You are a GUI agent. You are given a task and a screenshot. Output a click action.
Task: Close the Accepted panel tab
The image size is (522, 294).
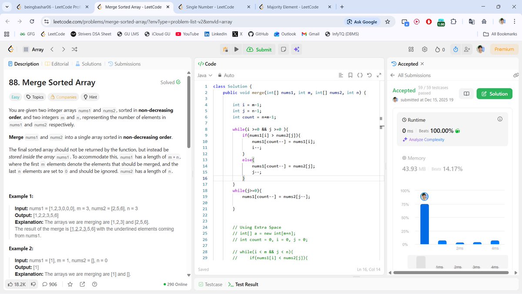422,64
